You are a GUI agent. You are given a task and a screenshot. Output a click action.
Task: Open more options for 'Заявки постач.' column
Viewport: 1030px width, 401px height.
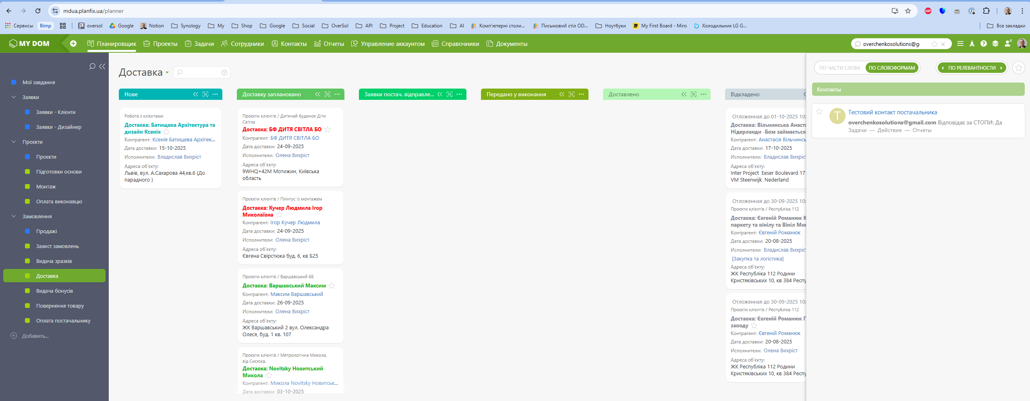459,94
